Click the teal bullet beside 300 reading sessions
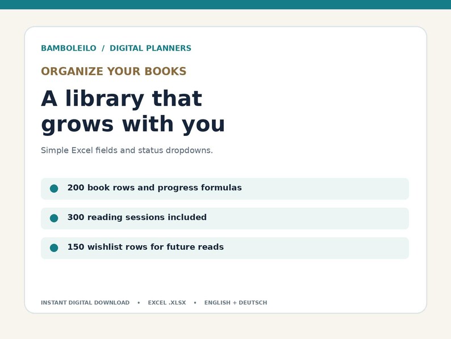Image resolution: width=451 pixels, height=339 pixels. pos(54,218)
